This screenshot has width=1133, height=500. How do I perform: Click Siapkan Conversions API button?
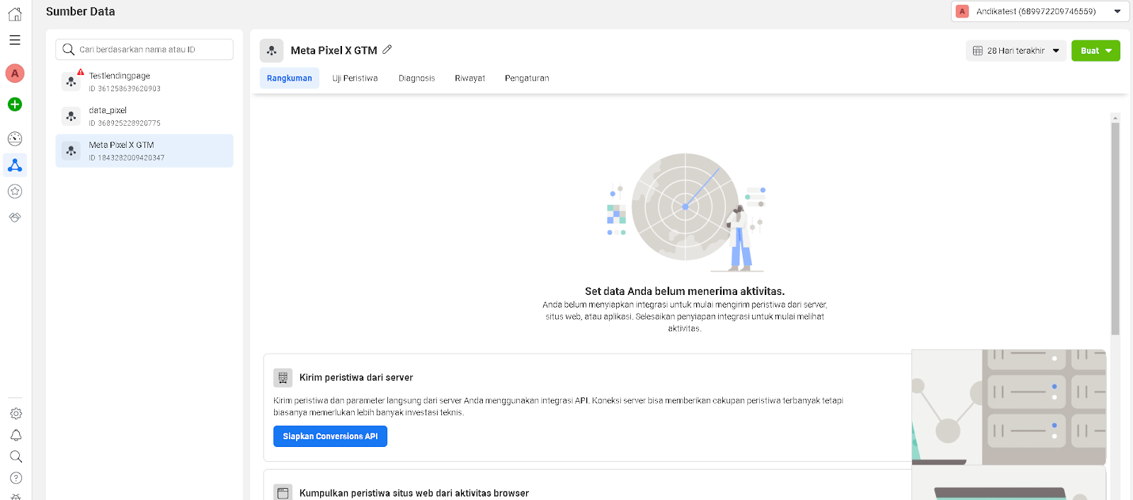tap(330, 436)
